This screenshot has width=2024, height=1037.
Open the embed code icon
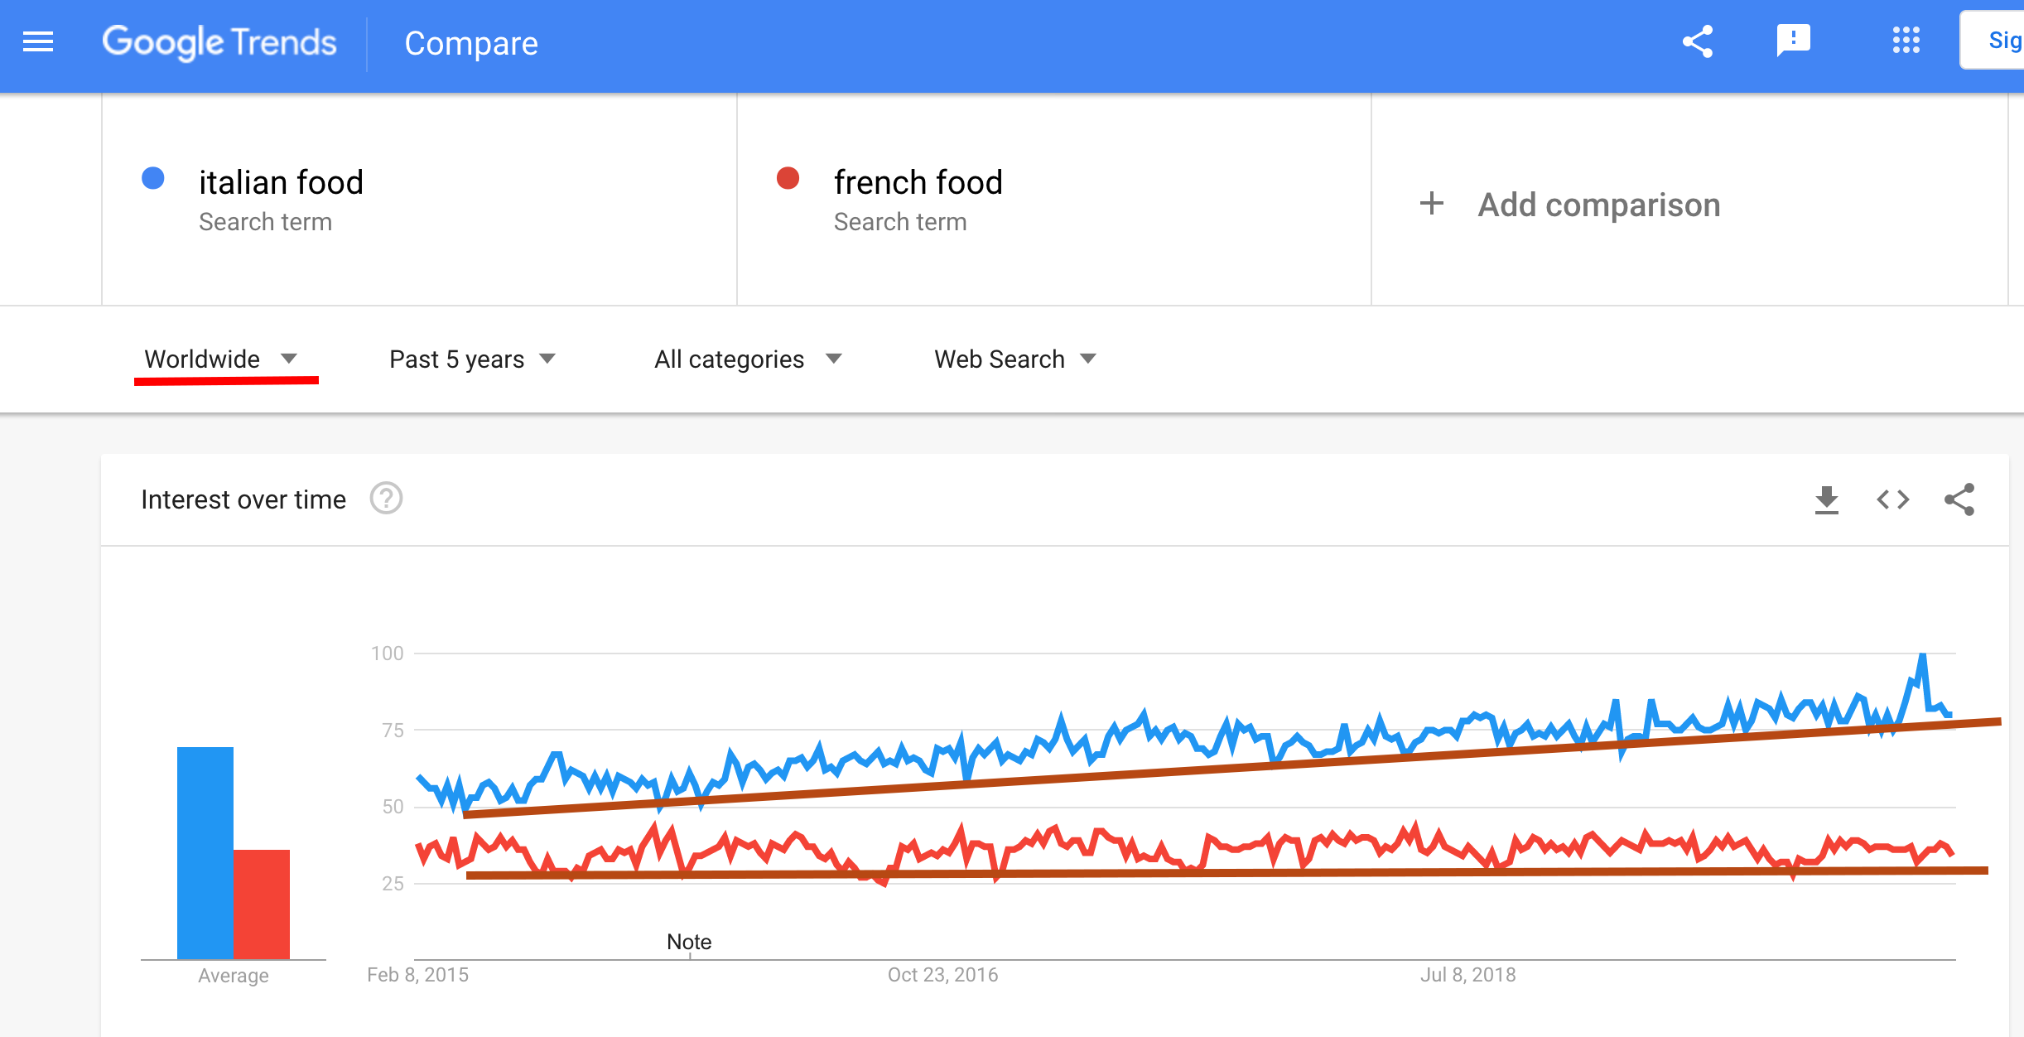(1892, 500)
